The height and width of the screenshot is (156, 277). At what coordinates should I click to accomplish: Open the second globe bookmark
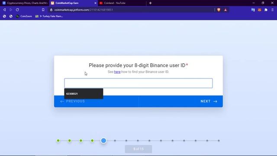pos(11,16)
